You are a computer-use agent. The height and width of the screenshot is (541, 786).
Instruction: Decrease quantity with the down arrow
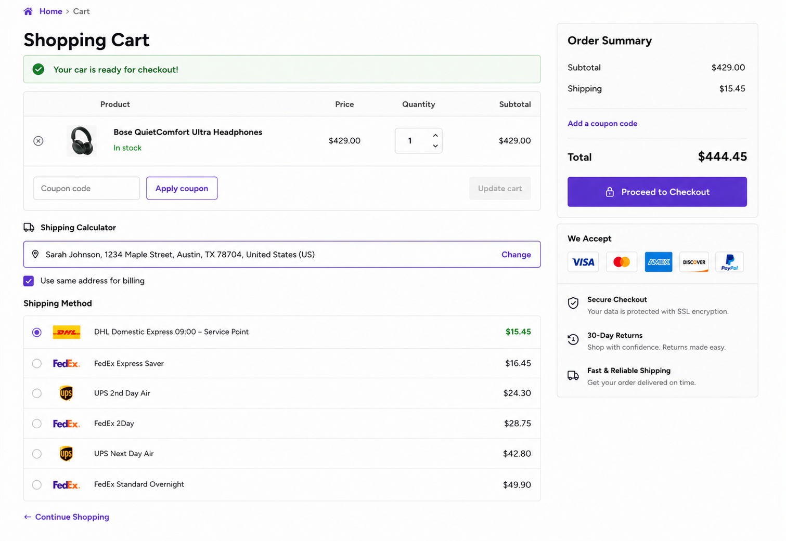(435, 146)
